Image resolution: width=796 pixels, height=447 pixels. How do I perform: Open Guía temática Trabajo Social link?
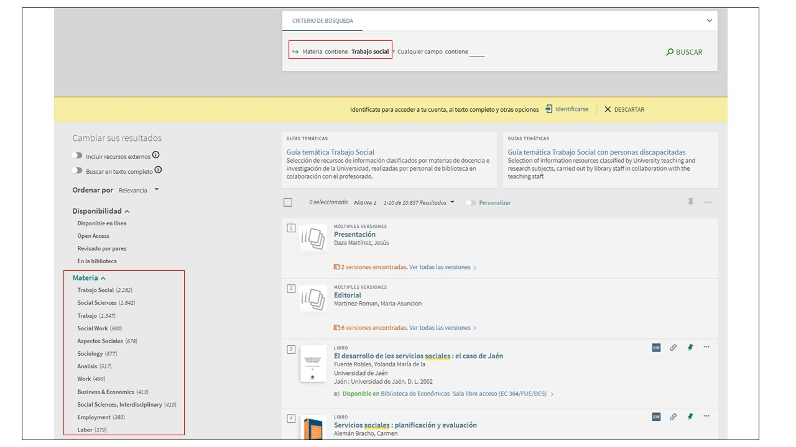tap(330, 152)
